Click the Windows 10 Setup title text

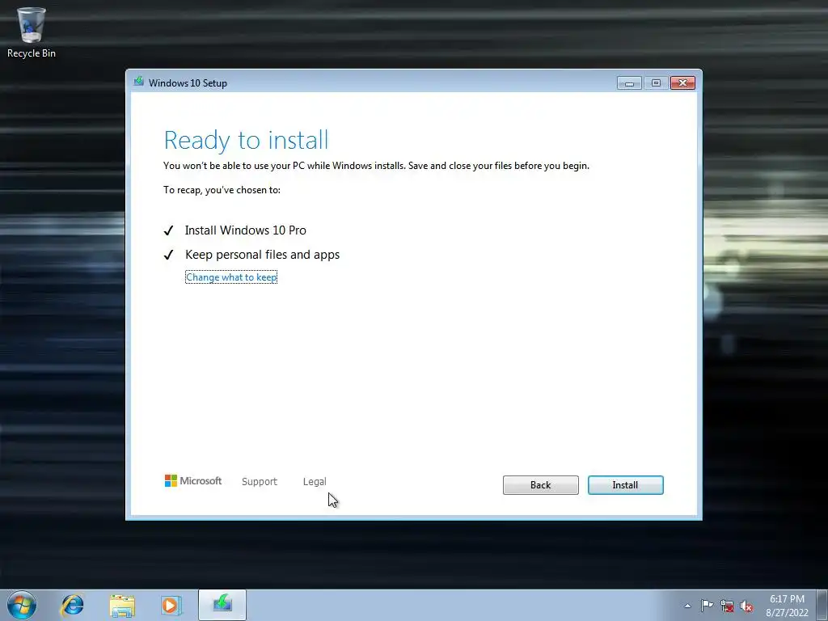(188, 83)
